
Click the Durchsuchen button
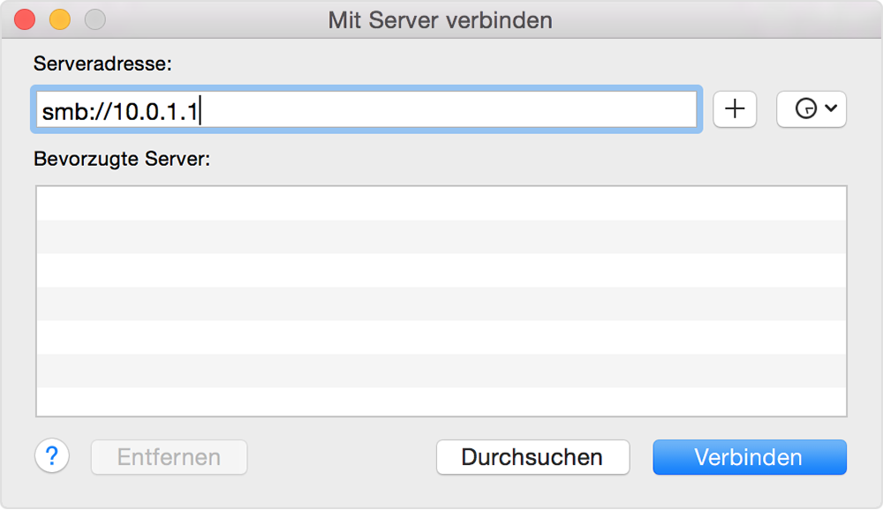coord(532,457)
